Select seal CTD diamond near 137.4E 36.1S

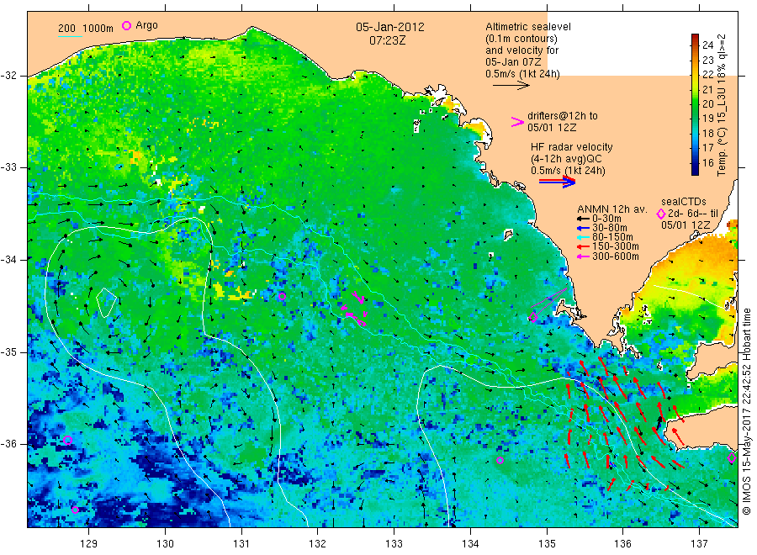(732, 457)
